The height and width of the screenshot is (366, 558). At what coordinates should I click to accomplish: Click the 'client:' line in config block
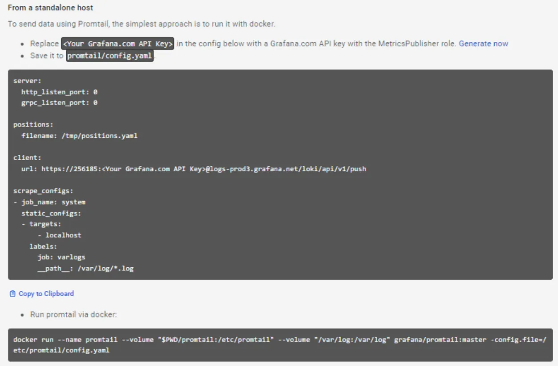click(x=27, y=158)
